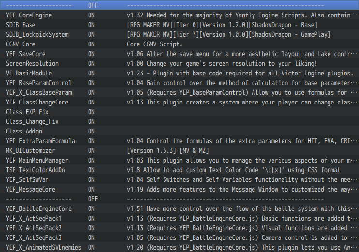Select the YEP_CoreEngine plugin row
This screenshot has width=359, height=252.
(x=179, y=15)
